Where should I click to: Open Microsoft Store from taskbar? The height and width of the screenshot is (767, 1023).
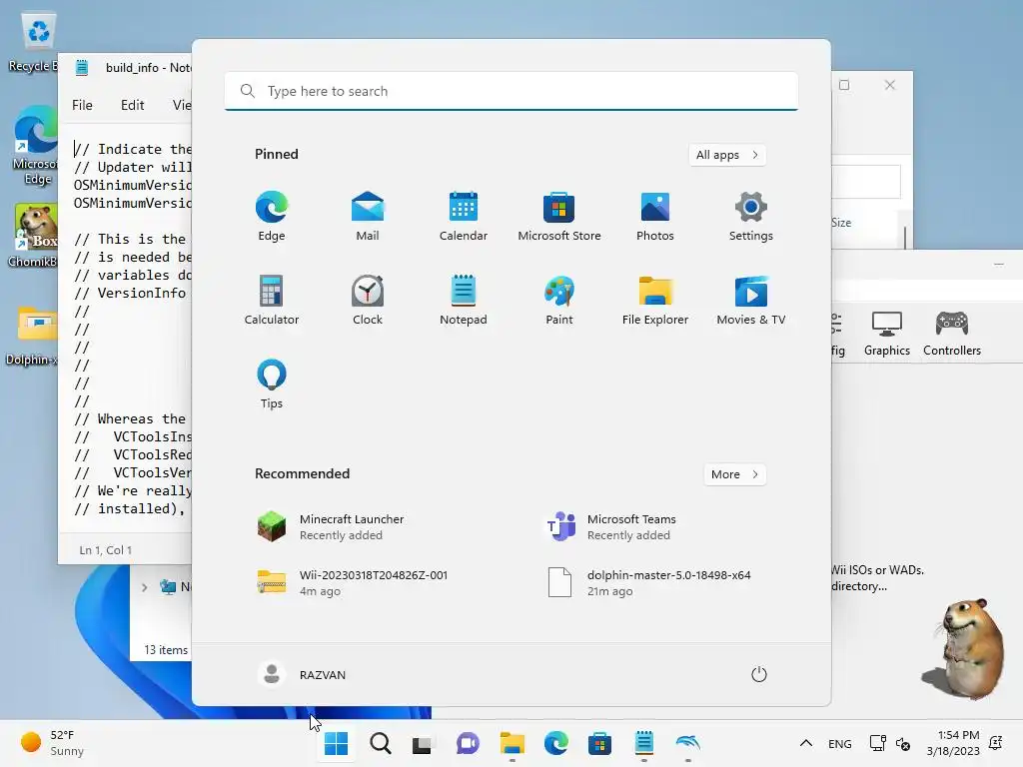pos(599,743)
